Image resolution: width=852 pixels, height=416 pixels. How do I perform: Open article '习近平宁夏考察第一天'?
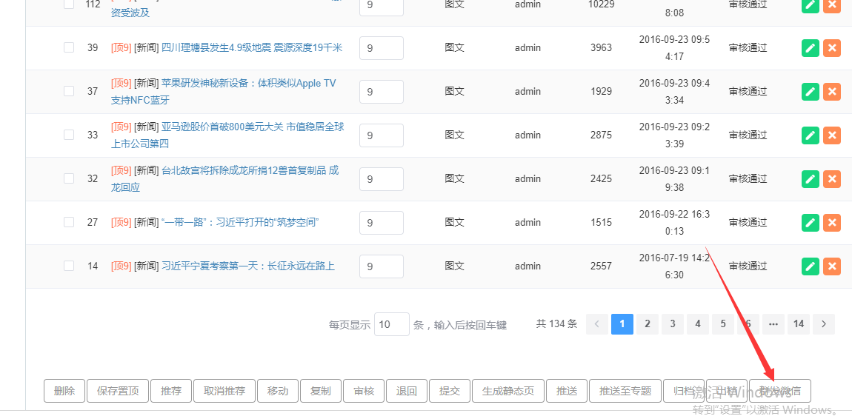[x=248, y=266]
